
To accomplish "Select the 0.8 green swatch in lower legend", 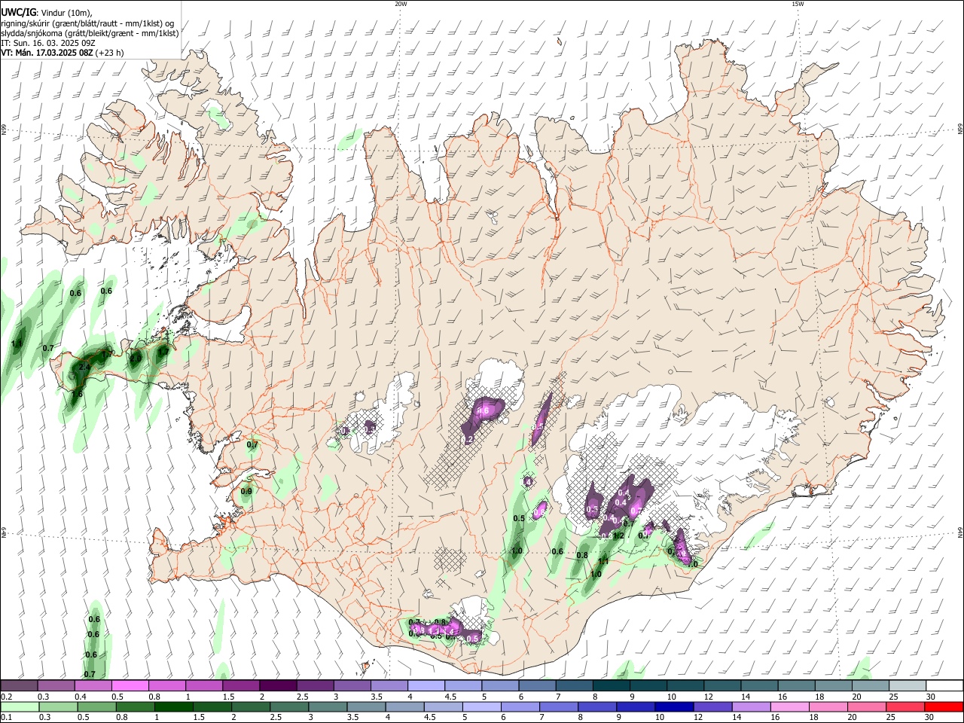I will point(135,706).
